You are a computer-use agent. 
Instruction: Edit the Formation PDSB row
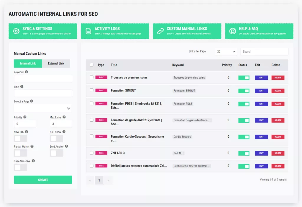point(261,104)
